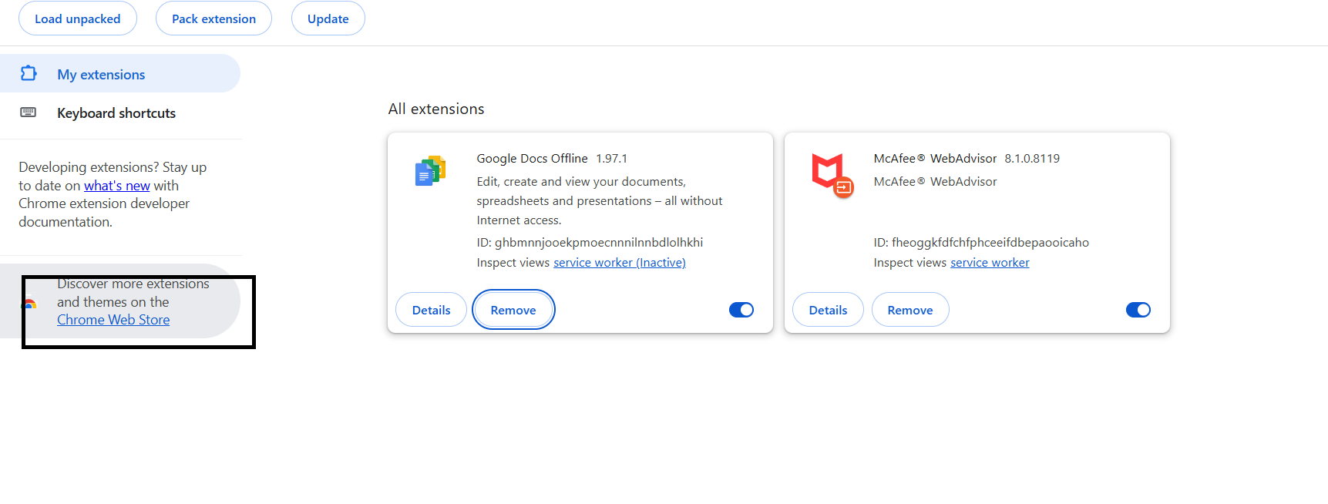Open the what's new link
Viewport: 1328px width, 504px height.
click(117, 186)
